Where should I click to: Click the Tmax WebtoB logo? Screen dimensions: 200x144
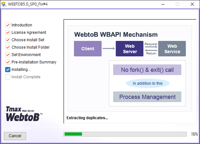(24, 114)
